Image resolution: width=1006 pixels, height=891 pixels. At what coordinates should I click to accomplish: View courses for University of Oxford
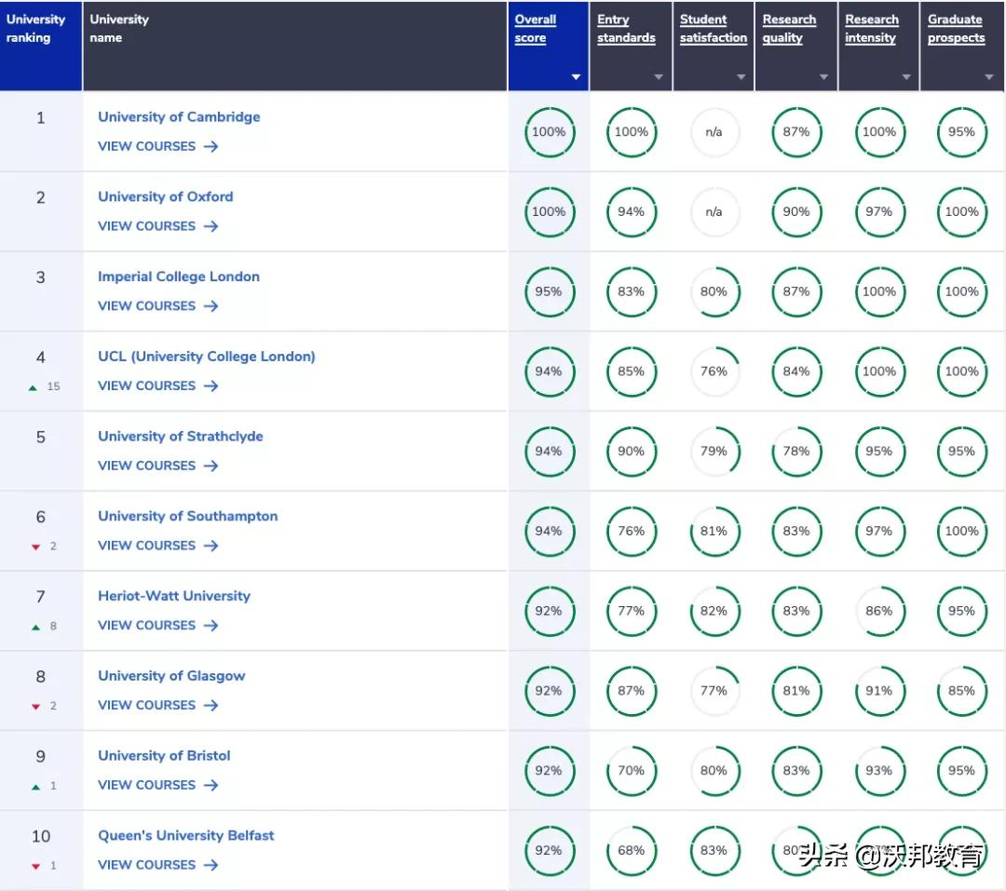pyautogui.click(x=157, y=226)
